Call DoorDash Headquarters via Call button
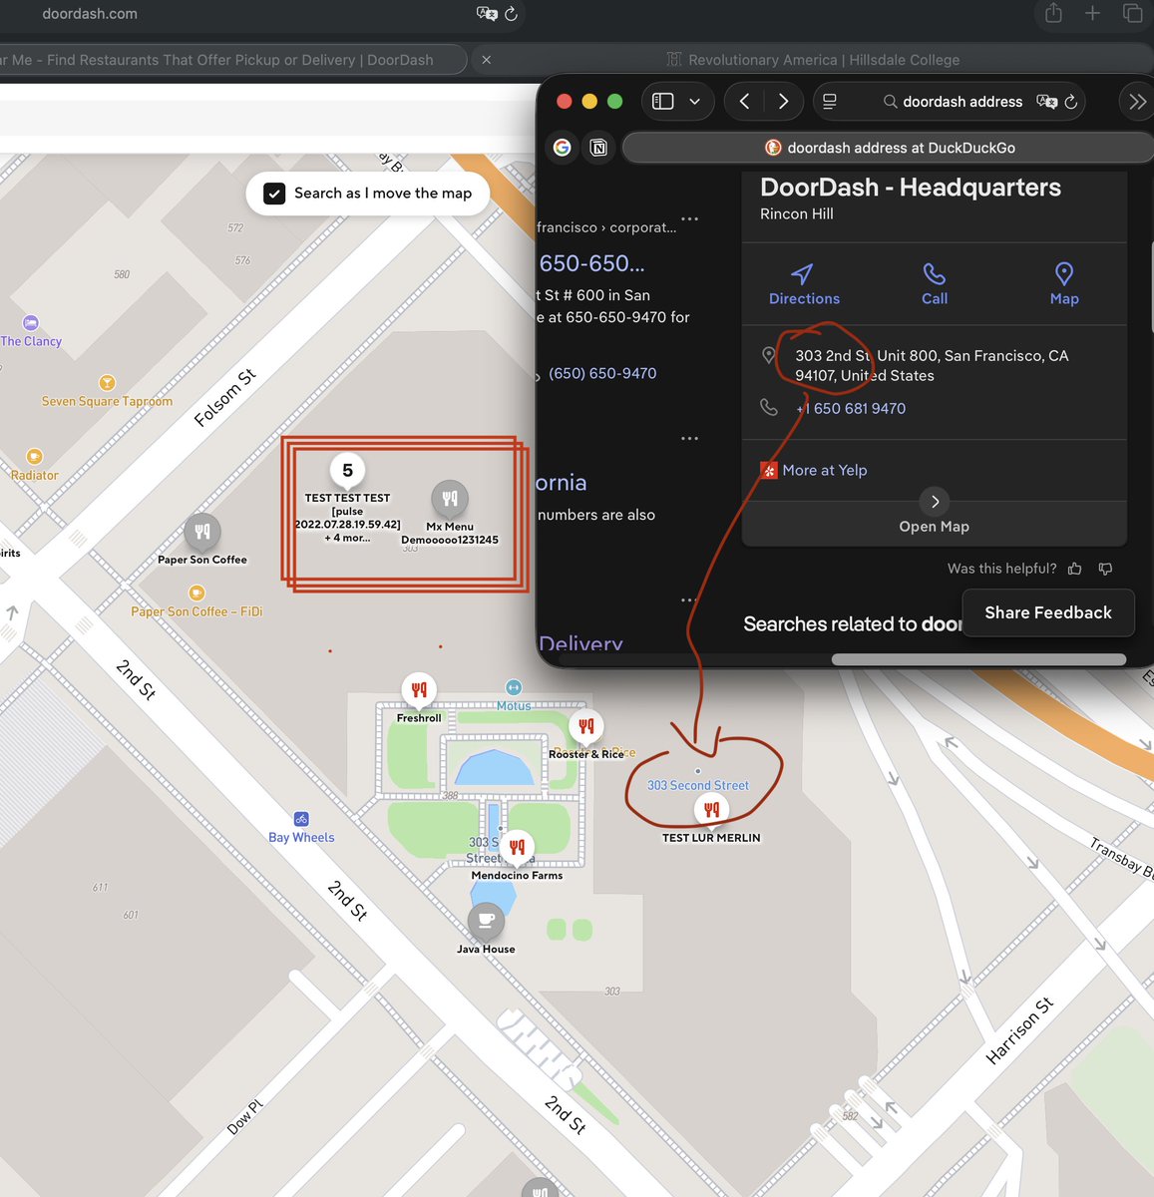 [x=935, y=284]
